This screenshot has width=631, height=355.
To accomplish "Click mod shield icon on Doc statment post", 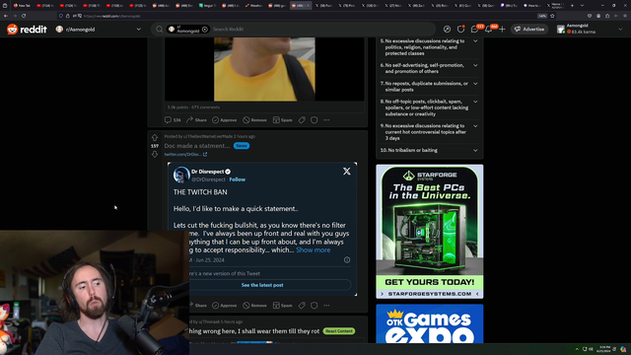I will click(x=314, y=306).
